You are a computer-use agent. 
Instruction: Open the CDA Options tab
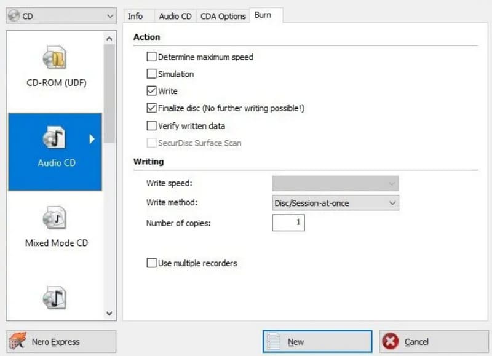coord(223,16)
